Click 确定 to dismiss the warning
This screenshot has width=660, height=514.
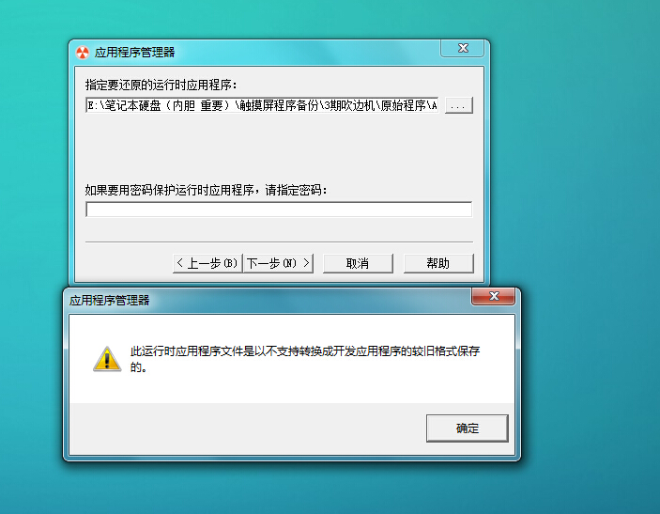coord(468,428)
